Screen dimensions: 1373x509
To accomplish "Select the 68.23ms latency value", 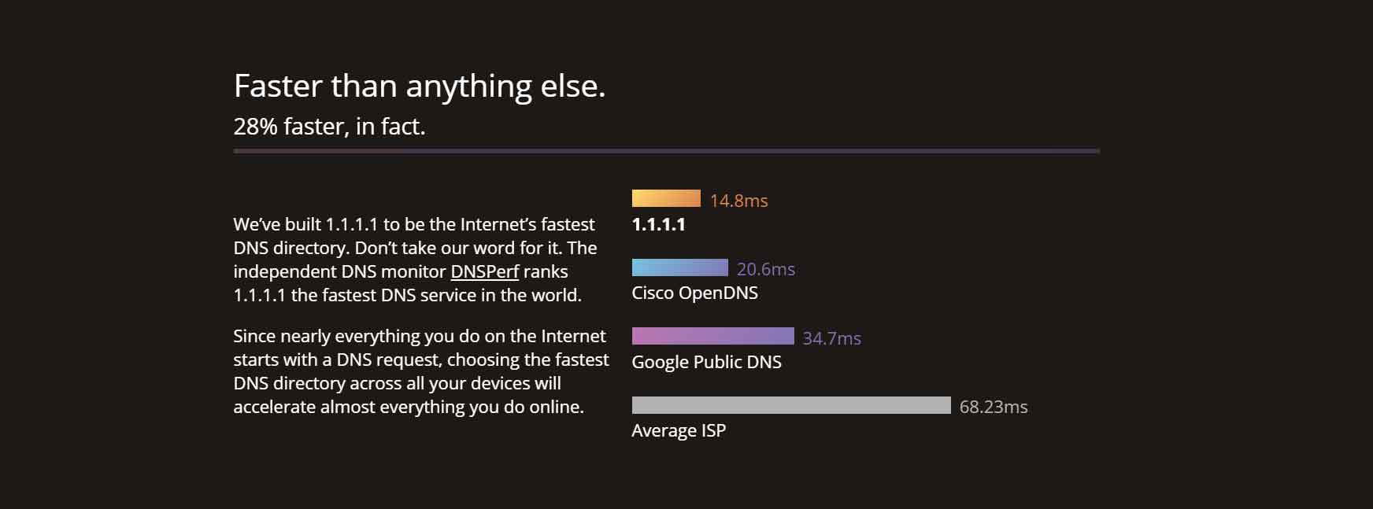I will click(994, 407).
